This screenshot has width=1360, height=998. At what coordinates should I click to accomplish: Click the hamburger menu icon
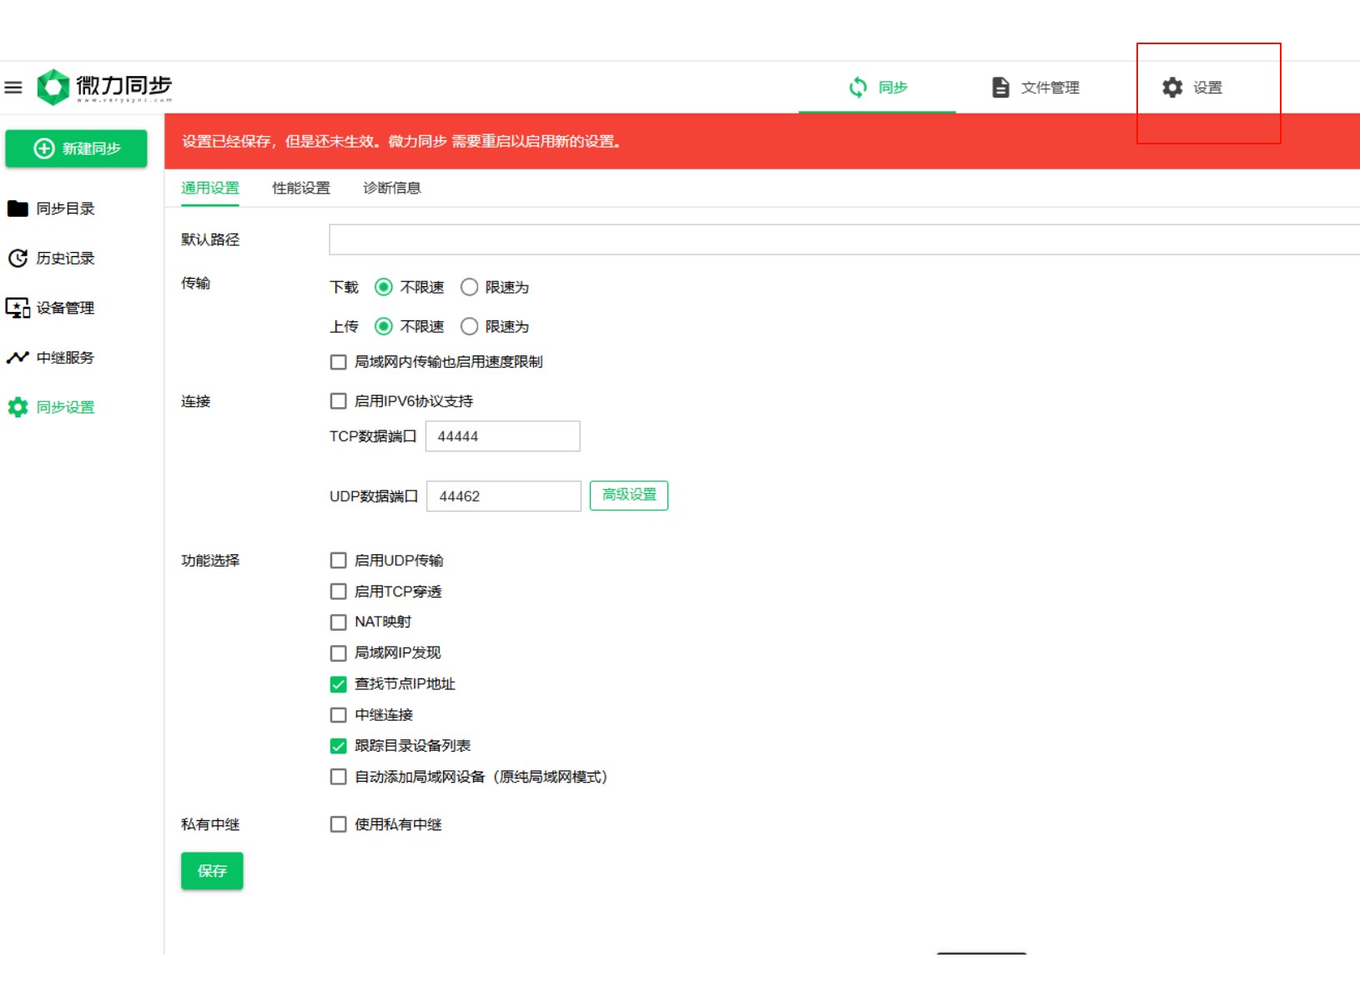pos(13,88)
